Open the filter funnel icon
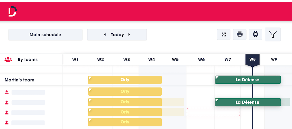The width and height of the screenshot is (292, 129). [273, 34]
